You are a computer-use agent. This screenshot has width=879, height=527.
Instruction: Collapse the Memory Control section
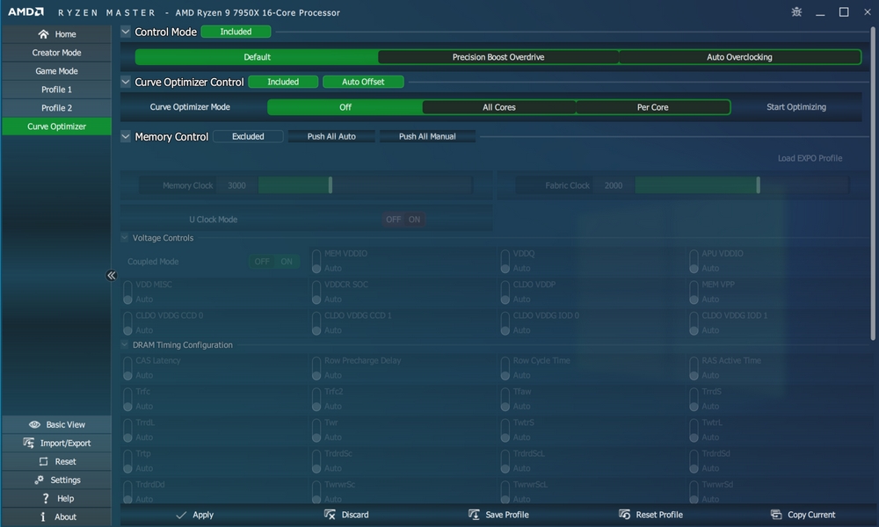(126, 136)
